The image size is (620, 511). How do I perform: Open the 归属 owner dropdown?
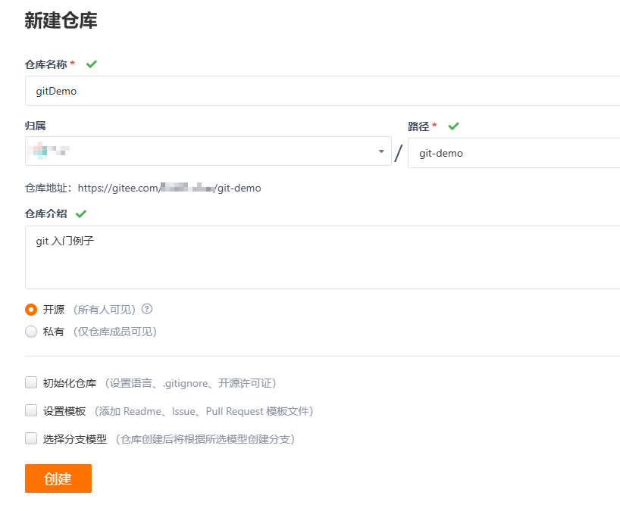[208, 151]
